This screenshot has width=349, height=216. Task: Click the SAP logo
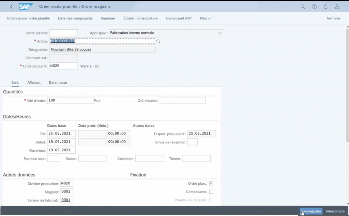click(26, 6)
